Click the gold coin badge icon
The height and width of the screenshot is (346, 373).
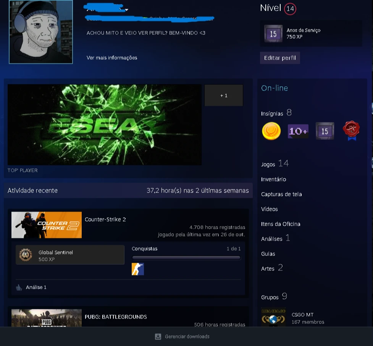tap(271, 131)
